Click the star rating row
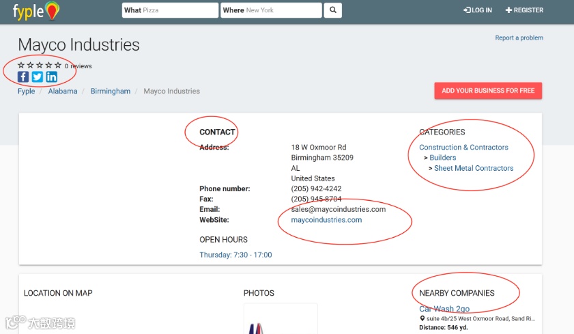574x334 pixels. click(x=40, y=65)
